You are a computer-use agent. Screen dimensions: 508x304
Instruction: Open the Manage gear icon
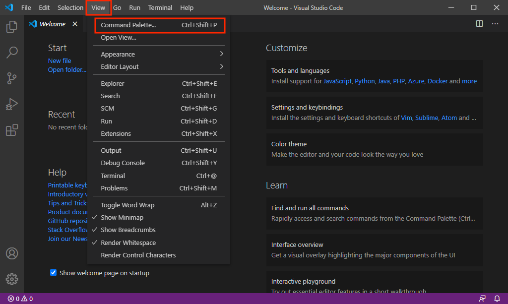(12, 279)
